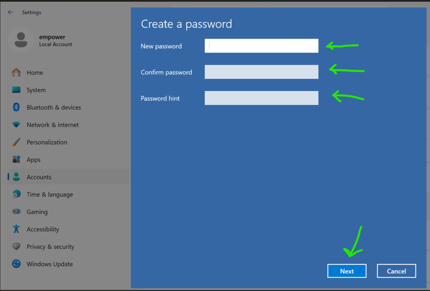Click the Confirm password input field
Viewport: 430px width, 291px height.
click(261, 72)
